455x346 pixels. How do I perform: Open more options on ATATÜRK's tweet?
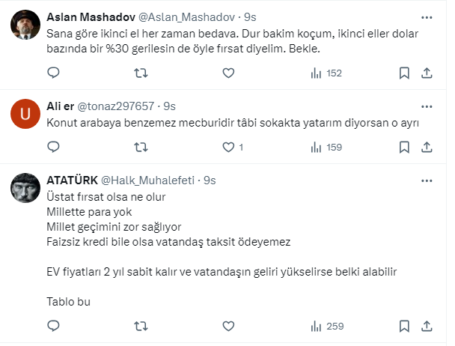(427, 180)
